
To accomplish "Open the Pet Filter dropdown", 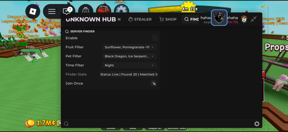I will (x=129, y=56).
